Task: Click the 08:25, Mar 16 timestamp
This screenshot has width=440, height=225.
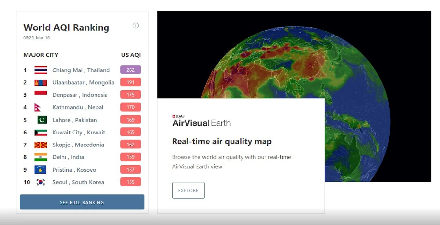Action: click(x=36, y=38)
